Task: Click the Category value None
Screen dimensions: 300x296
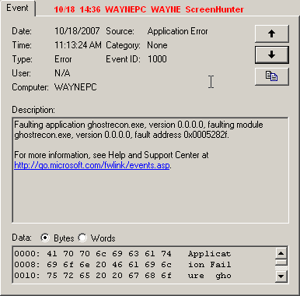Action: 157,45
